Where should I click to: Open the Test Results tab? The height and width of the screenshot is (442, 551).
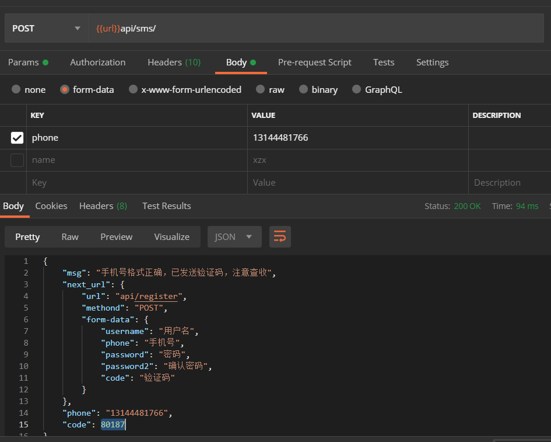click(x=166, y=206)
